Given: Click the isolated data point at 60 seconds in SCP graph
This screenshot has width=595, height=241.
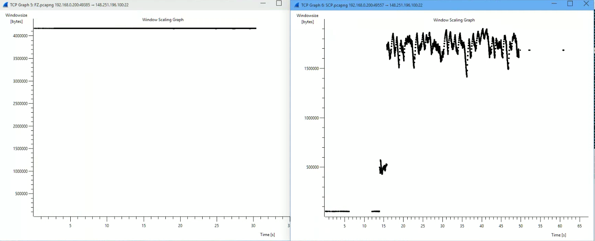Looking at the screenshot, I should (x=563, y=50).
